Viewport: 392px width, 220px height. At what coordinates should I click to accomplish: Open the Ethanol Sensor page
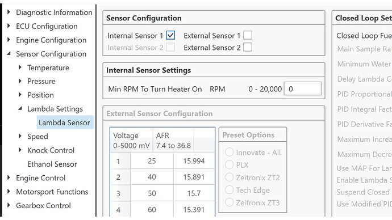(52, 164)
